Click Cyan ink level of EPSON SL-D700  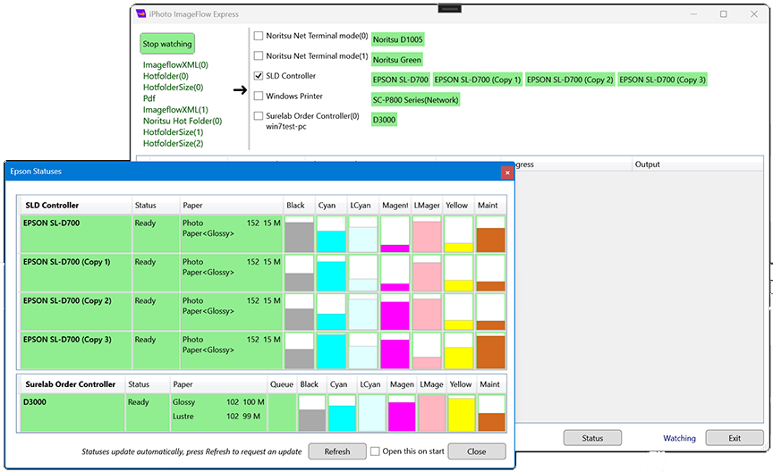coord(331,234)
